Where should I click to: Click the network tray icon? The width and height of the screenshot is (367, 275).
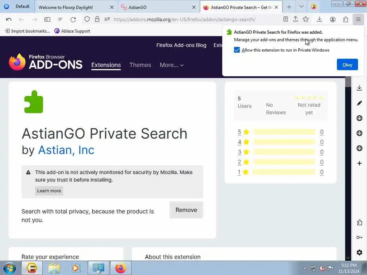(313, 269)
